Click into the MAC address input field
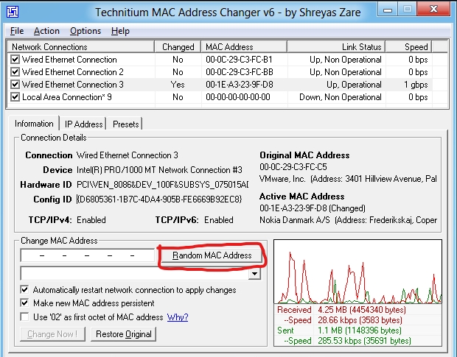This screenshot has width=457, height=357. point(87,255)
